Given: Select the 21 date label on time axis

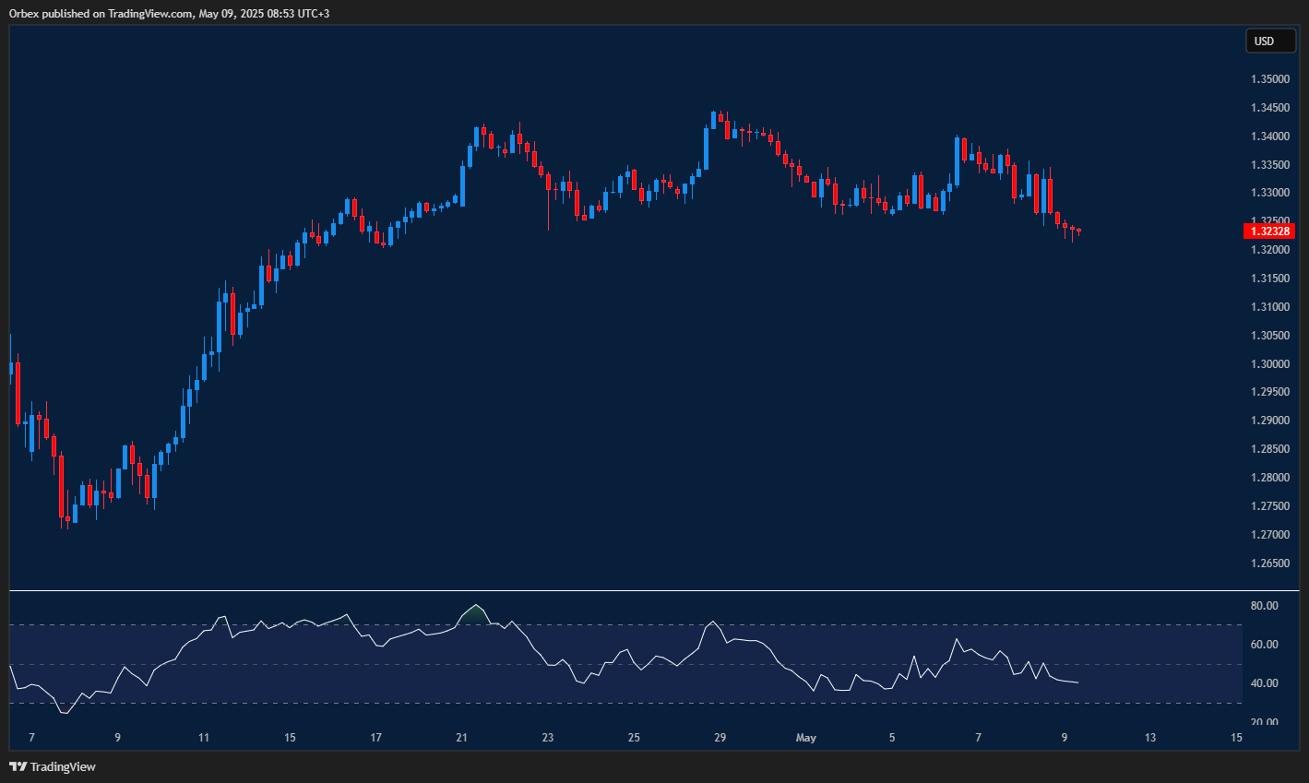Looking at the screenshot, I should 462,738.
